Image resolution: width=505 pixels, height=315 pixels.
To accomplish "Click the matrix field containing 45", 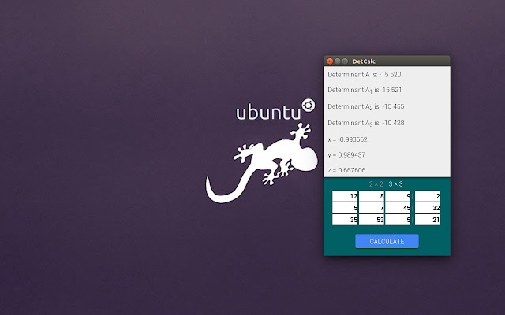I will tap(398, 208).
